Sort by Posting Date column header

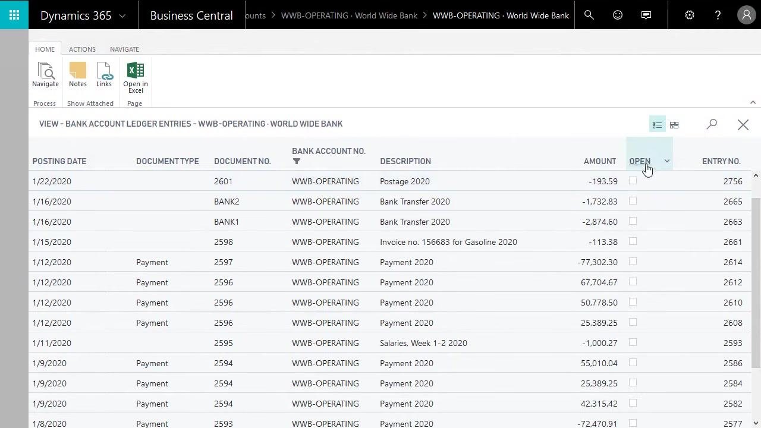click(59, 161)
